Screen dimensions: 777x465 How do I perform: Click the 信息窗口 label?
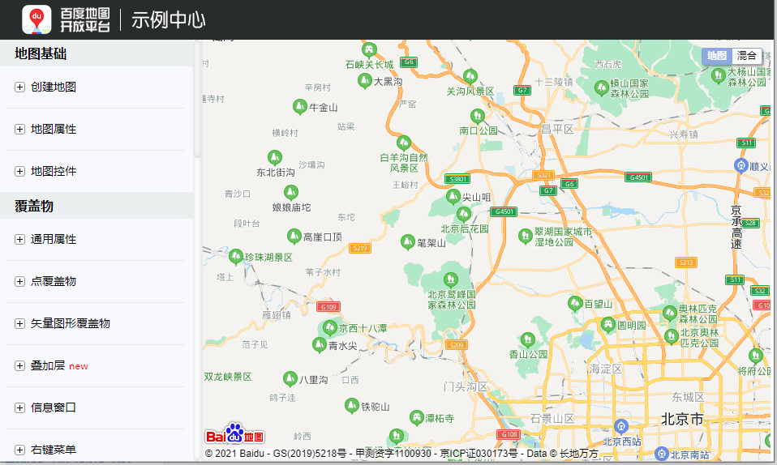coord(54,407)
